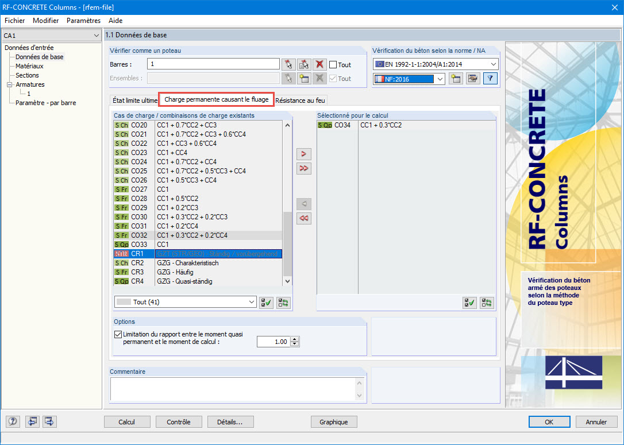
Task: Select load combination CO33 row
Action: coord(198,244)
